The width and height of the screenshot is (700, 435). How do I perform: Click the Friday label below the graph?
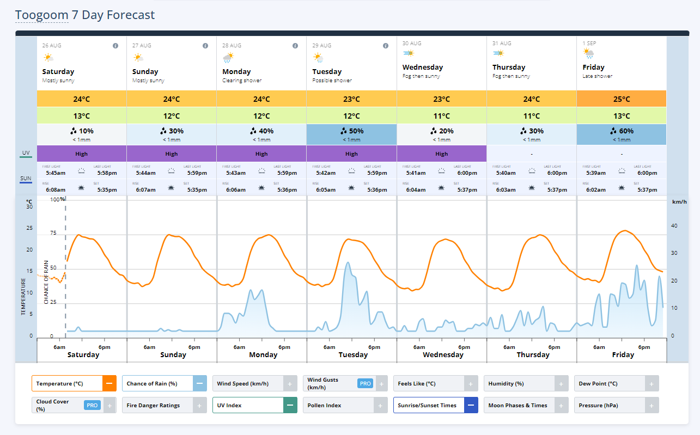click(623, 354)
